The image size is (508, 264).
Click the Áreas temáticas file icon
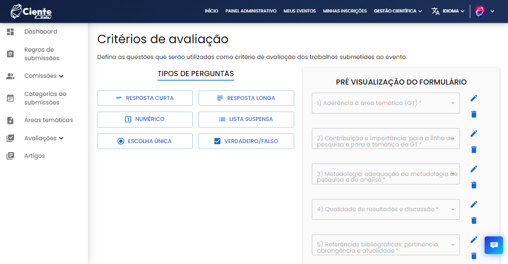10,120
